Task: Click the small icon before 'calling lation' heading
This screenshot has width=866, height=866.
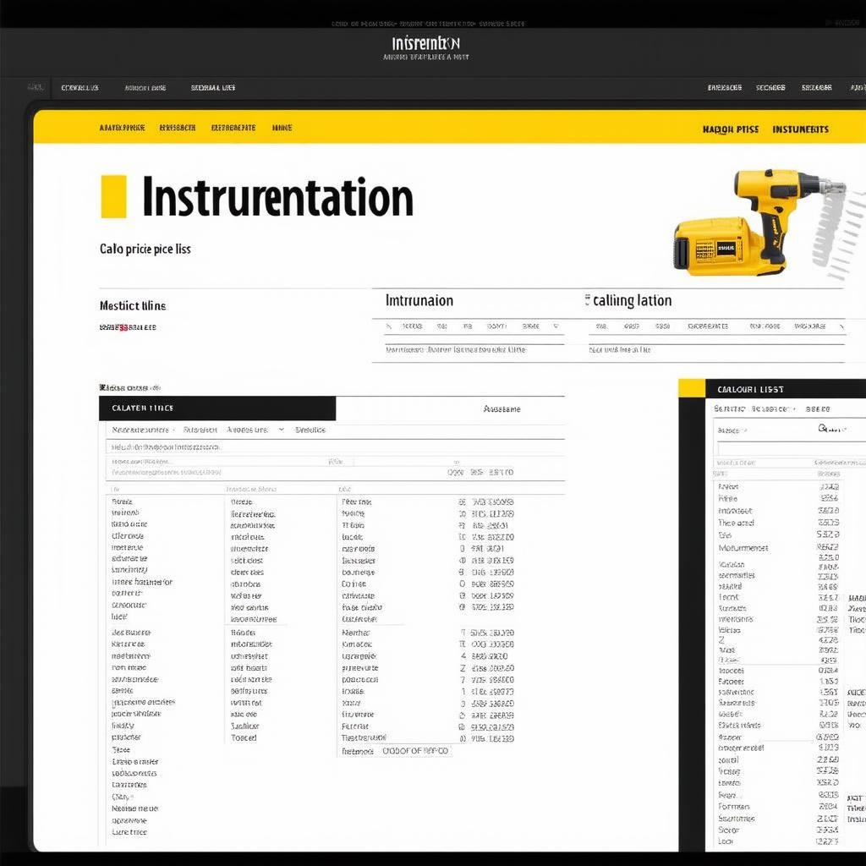Action: [587, 300]
